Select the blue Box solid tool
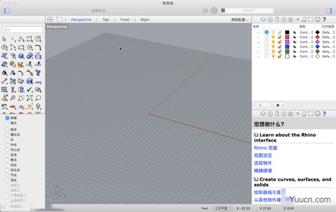336x212 pixels. (x=21, y=56)
